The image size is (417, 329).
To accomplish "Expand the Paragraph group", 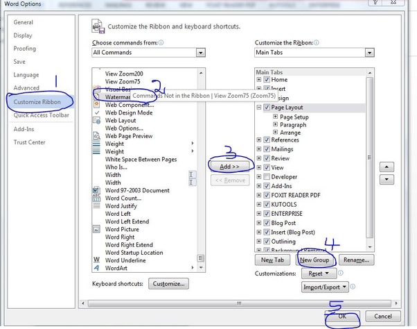I will pyautogui.click(x=275, y=124).
